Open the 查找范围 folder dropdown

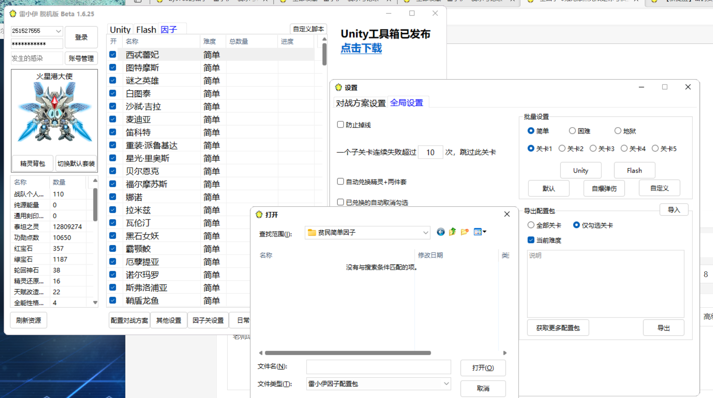426,232
